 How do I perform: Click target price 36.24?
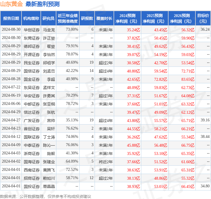(205, 30)
